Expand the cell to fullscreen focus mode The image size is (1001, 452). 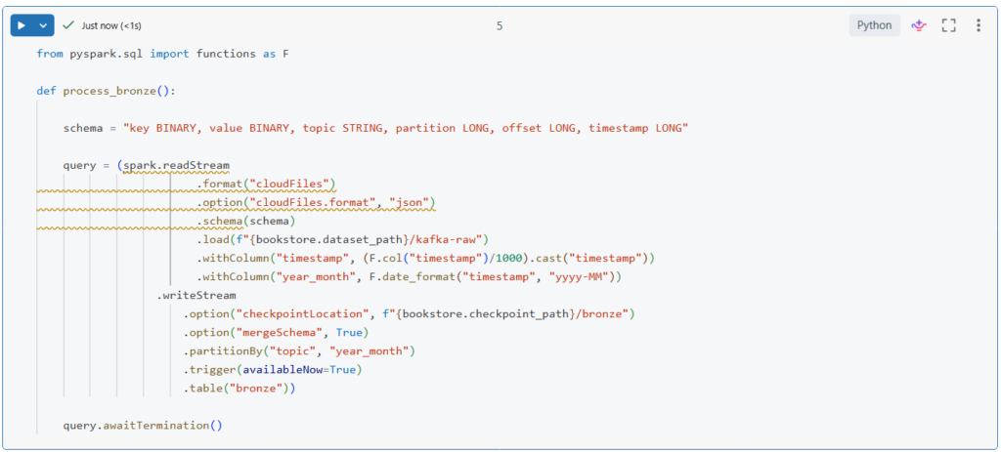point(947,25)
